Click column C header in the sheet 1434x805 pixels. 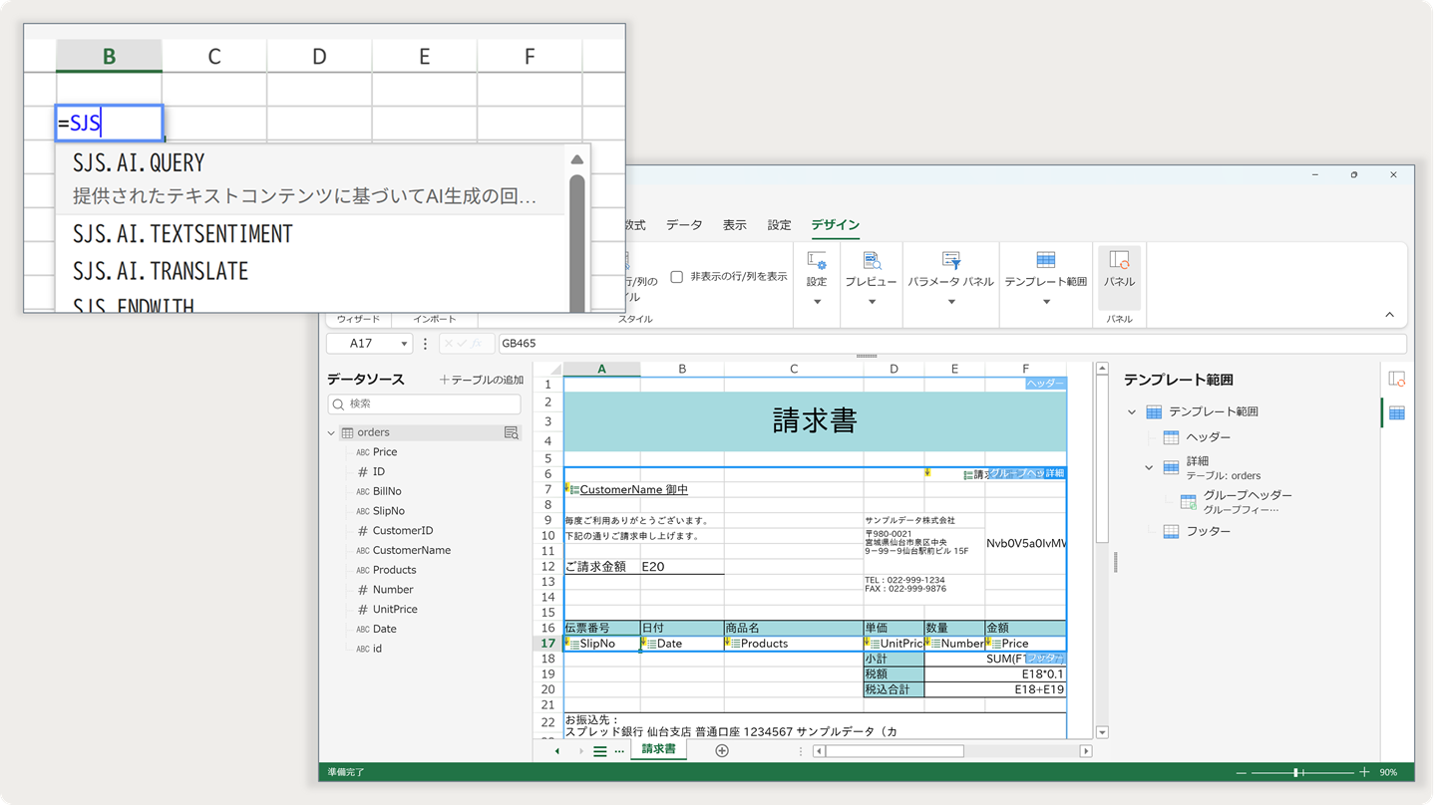(794, 370)
